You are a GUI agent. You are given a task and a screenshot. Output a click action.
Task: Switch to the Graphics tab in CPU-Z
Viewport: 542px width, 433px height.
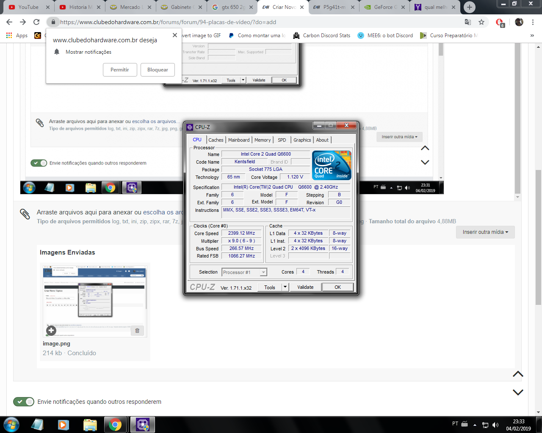[x=302, y=140]
